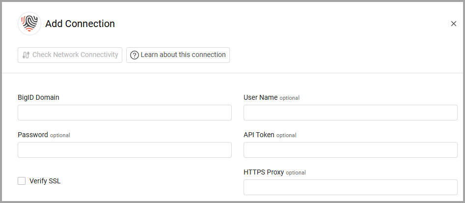Select the API Token input field

(351, 150)
